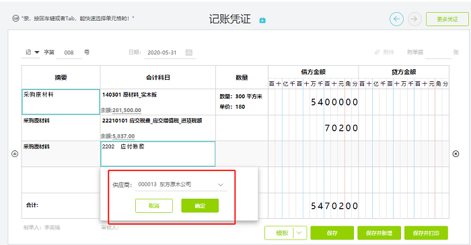This screenshot has width=471, height=245.
Task: Click the attachment paperclip icon
Action: click(377, 52)
